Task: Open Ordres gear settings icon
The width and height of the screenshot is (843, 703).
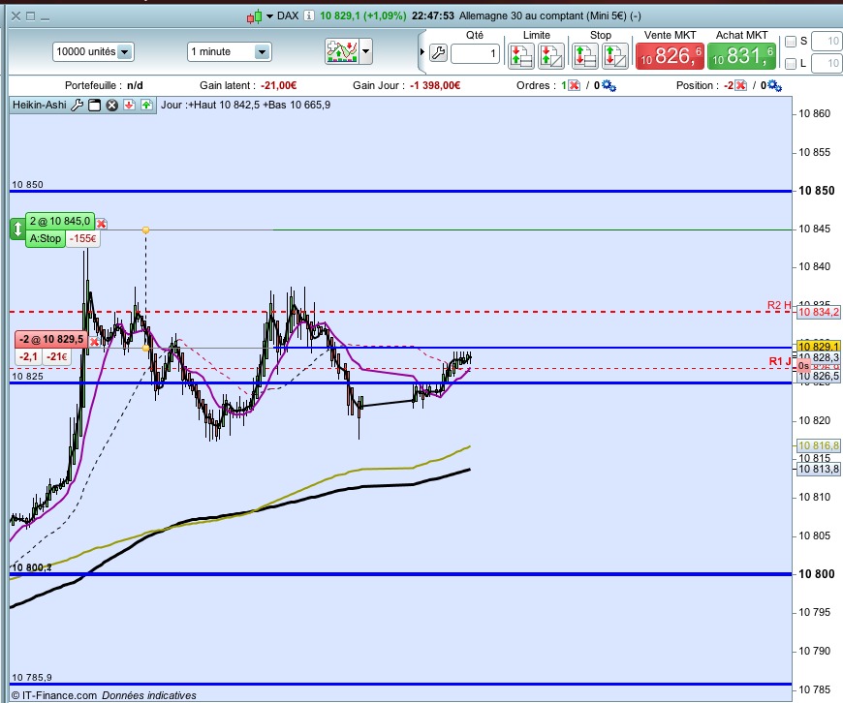Action: (x=609, y=85)
